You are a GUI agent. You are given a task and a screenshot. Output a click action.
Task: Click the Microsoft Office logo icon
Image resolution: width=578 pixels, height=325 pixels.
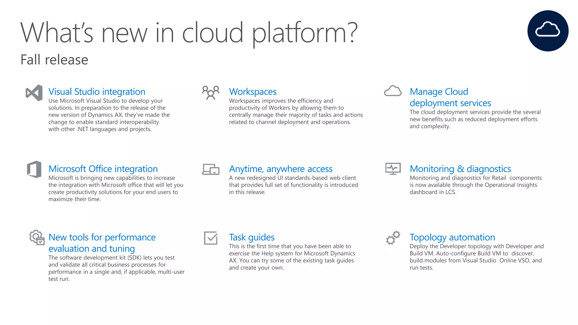34,169
